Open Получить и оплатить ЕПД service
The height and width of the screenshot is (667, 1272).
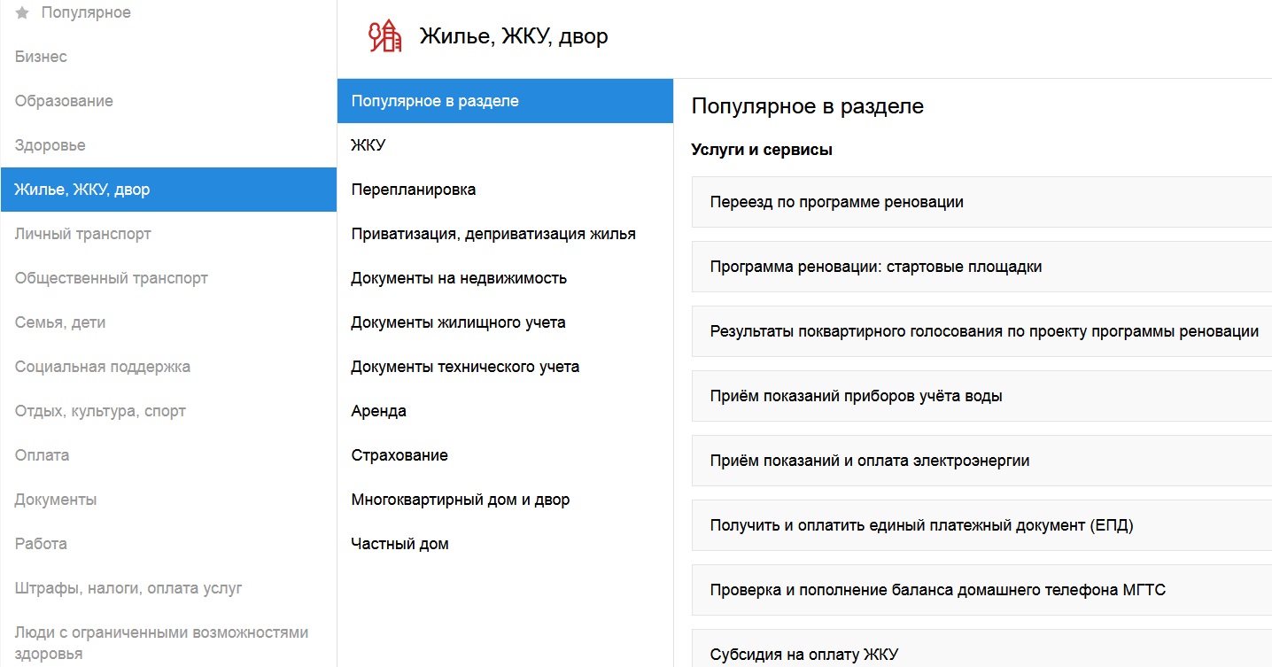coord(922,525)
